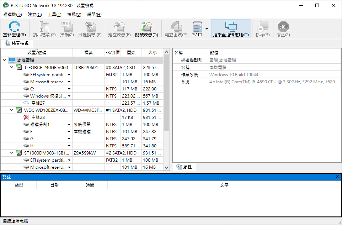Click the 時間 log column header

pyautogui.click(x=90, y=185)
